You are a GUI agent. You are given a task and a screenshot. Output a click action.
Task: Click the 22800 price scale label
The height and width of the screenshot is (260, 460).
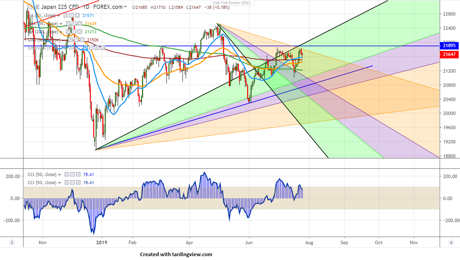[449, 14]
